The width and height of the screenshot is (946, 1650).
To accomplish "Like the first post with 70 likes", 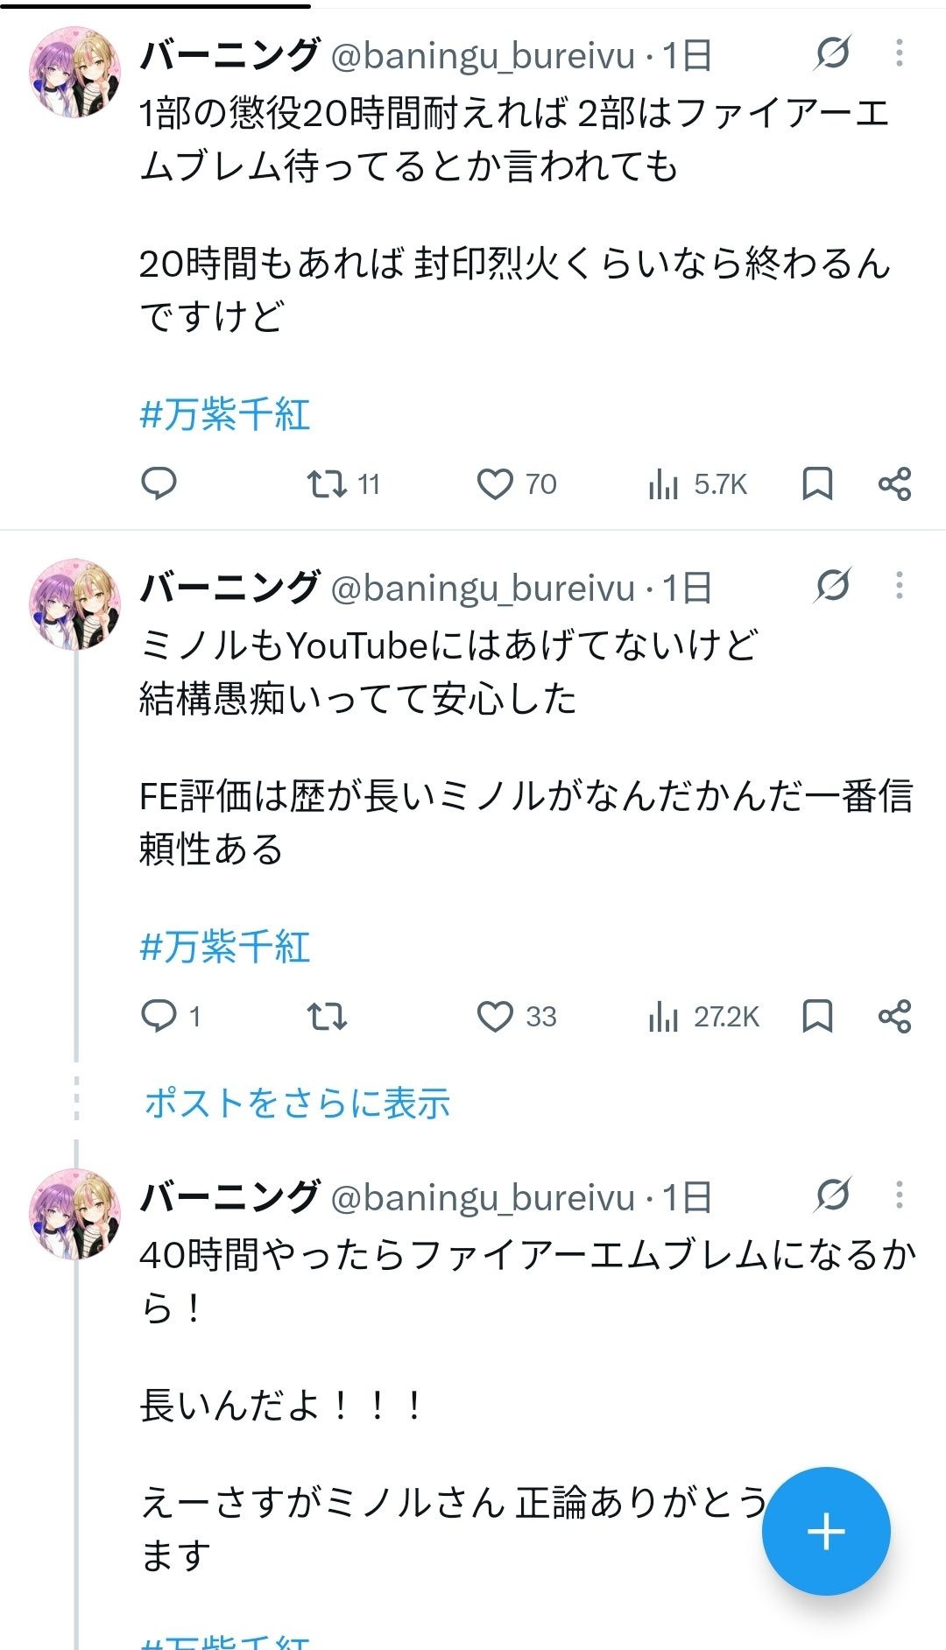I will point(517,483).
